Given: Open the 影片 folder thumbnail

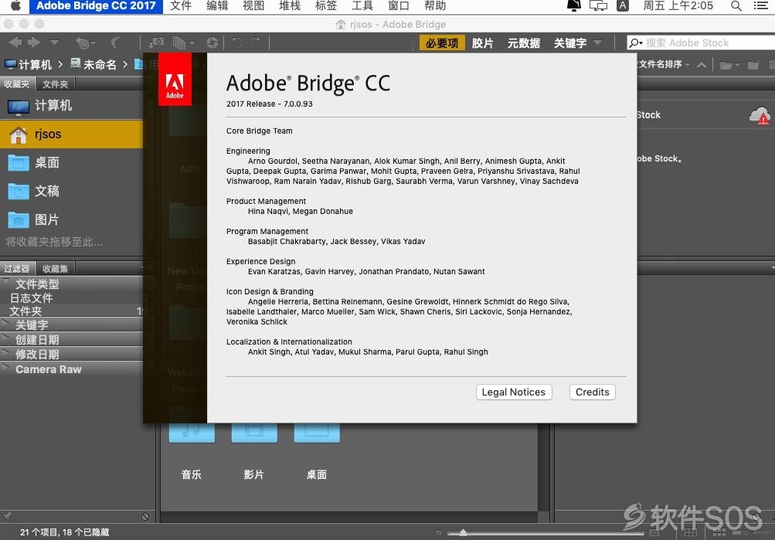Looking at the screenshot, I should pos(254,433).
